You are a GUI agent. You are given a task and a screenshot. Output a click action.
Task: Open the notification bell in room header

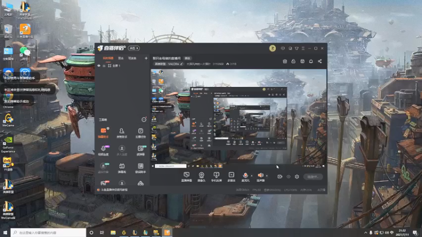[x=311, y=61]
